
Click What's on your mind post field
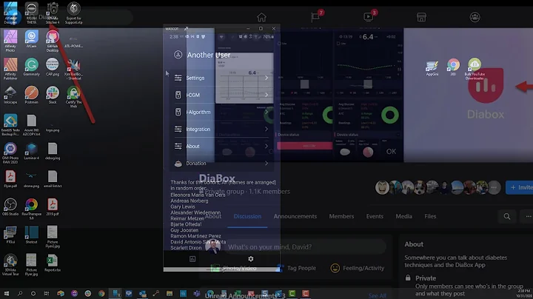tap(304, 247)
